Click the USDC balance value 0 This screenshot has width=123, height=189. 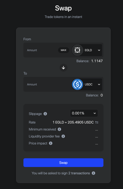pyautogui.click(x=102, y=95)
